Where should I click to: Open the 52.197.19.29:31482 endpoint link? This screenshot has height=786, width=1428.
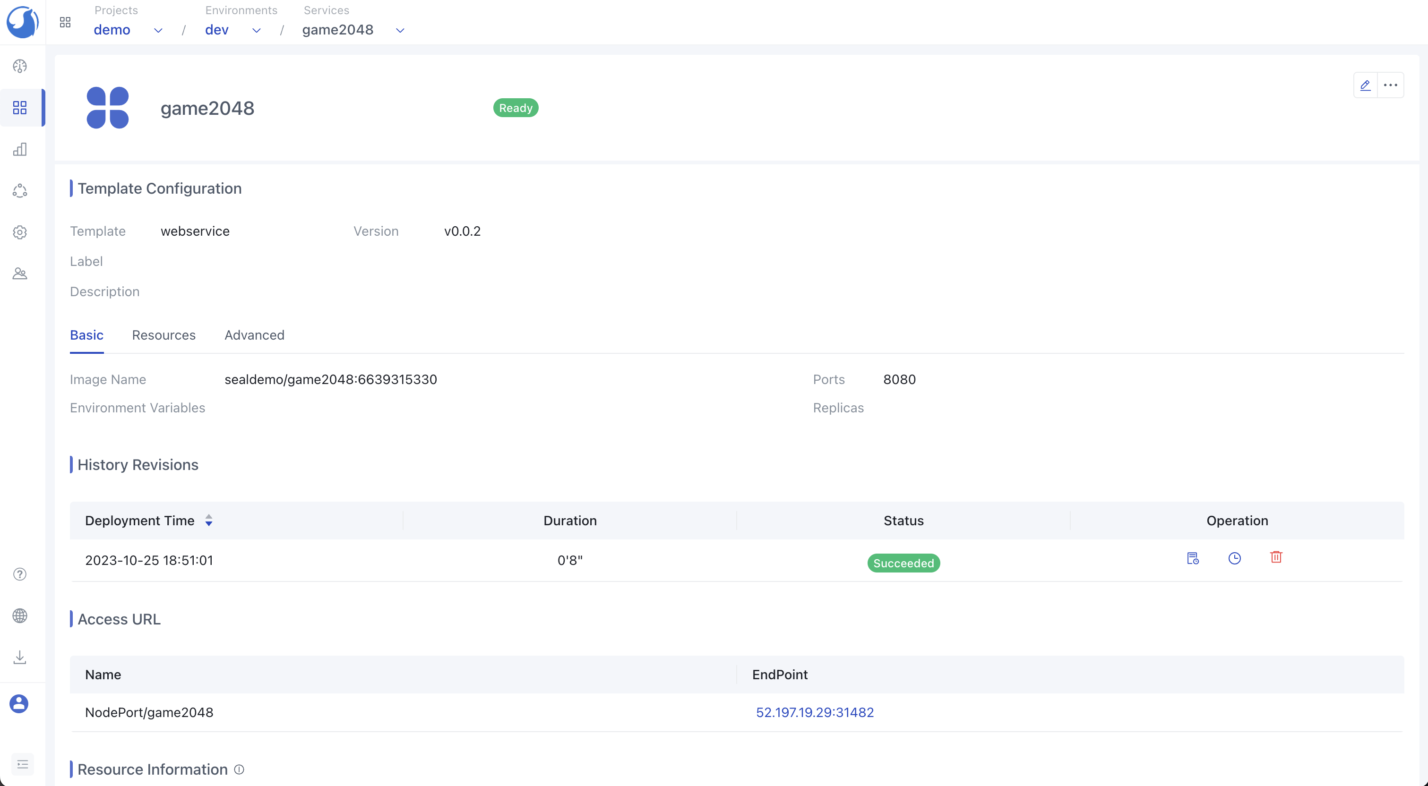[814, 712]
